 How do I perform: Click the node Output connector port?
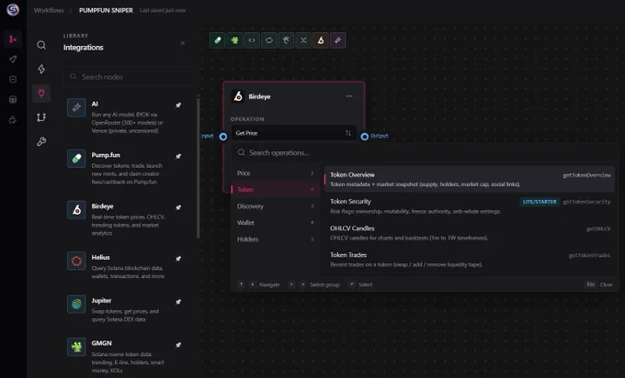point(364,137)
